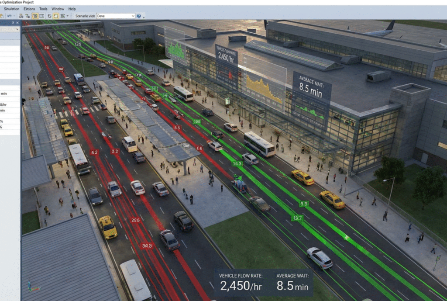Toggle the highlighted network view button
Viewport: 447px width, 301px height.
coord(34,16)
